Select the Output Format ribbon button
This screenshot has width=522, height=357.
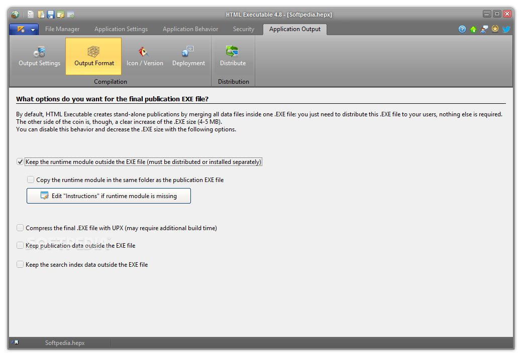tap(93, 56)
